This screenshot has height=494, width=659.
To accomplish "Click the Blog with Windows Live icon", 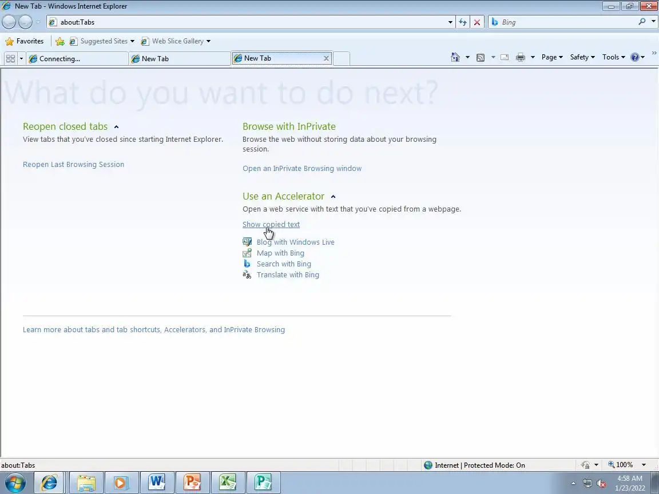I will (247, 241).
